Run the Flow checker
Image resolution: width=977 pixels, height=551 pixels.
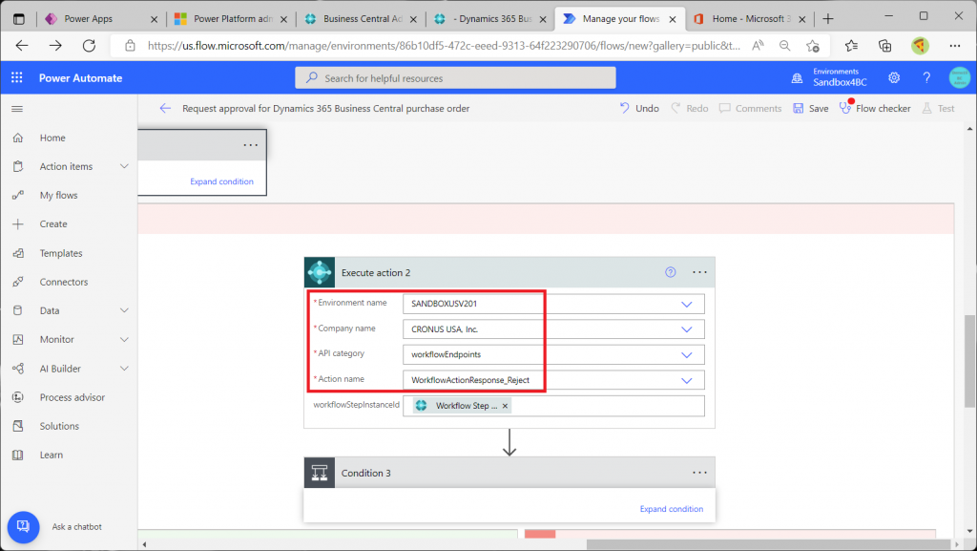pyautogui.click(x=875, y=109)
